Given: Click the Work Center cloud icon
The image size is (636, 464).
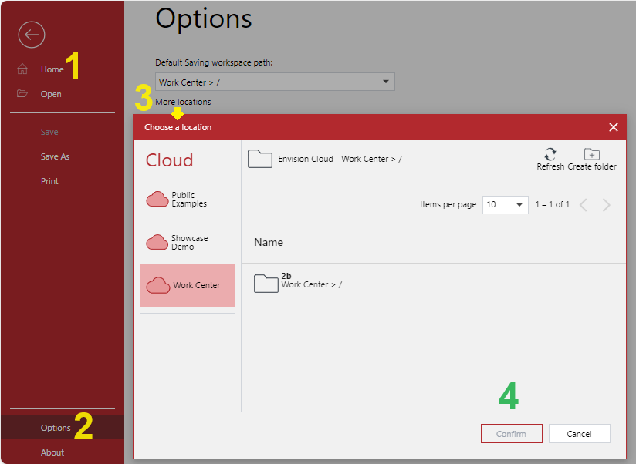Looking at the screenshot, I should (x=157, y=285).
